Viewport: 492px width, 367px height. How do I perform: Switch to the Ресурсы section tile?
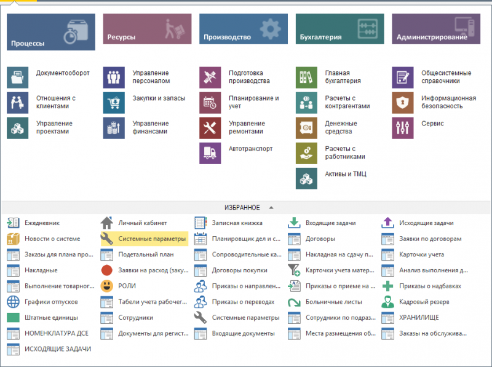(147, 29)
